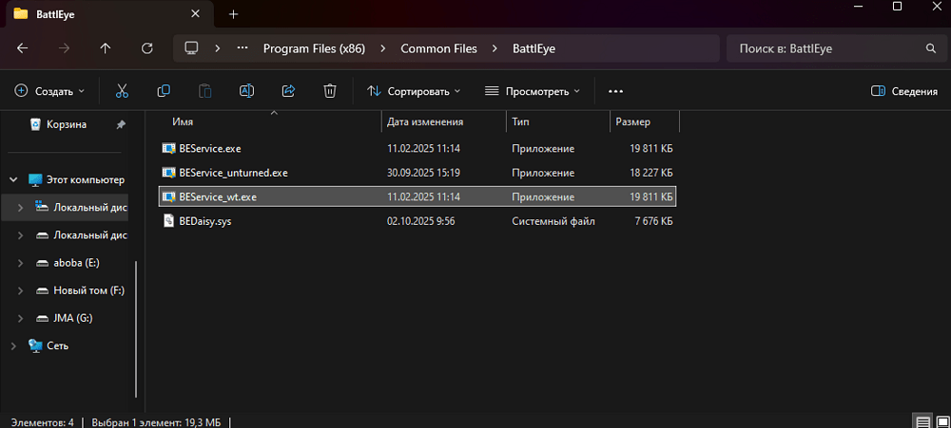Refresh the current folder view
Image resolution: width=951 pixels, height=428 pixels.
coord(146,47)
